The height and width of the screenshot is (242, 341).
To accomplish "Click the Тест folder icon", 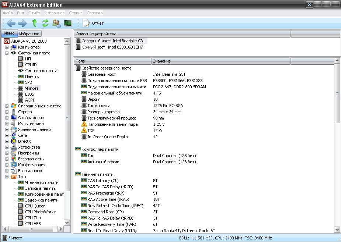I will pyautogui.click(x=14, y=177).
